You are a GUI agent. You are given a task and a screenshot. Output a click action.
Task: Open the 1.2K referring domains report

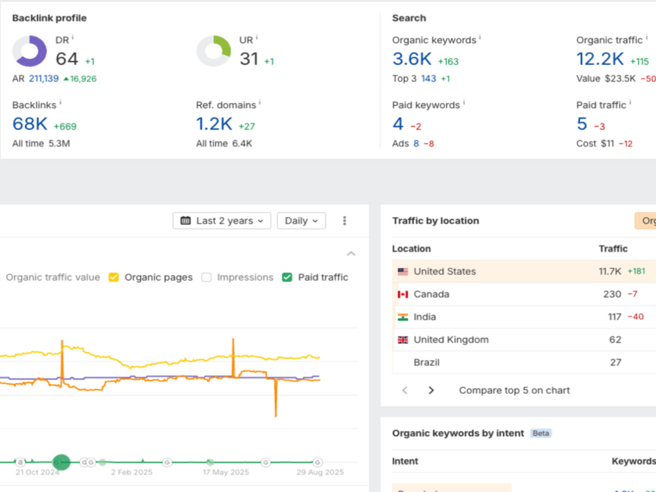coord(214,124)
